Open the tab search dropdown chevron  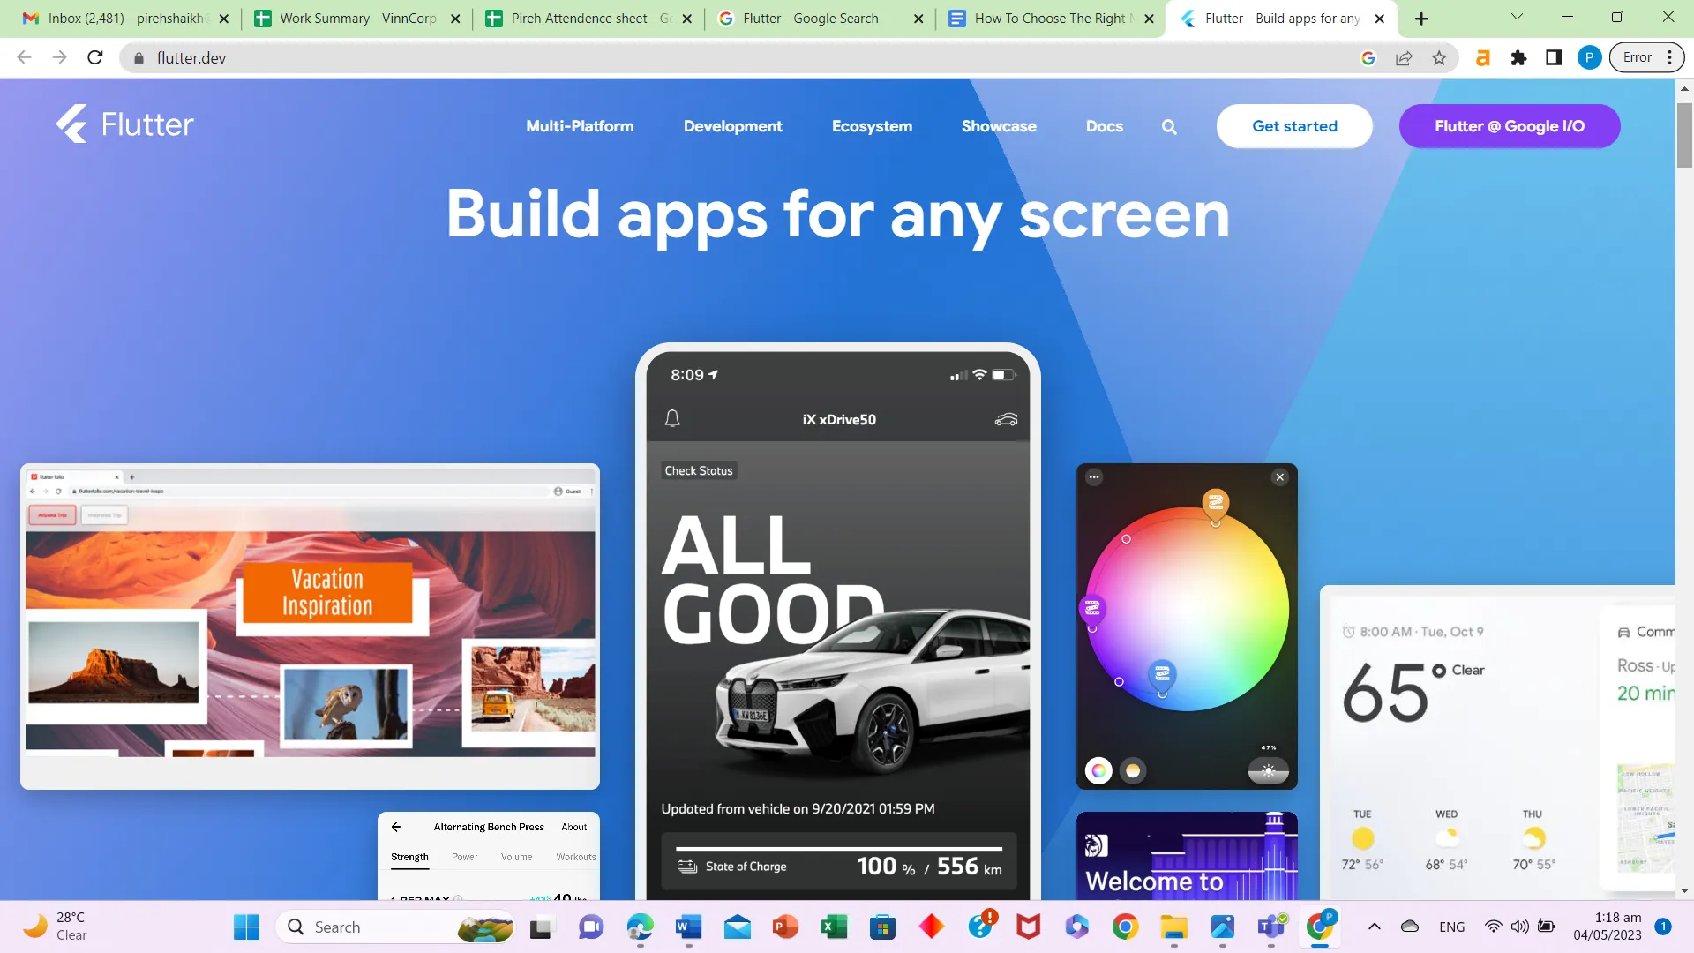1517,17
